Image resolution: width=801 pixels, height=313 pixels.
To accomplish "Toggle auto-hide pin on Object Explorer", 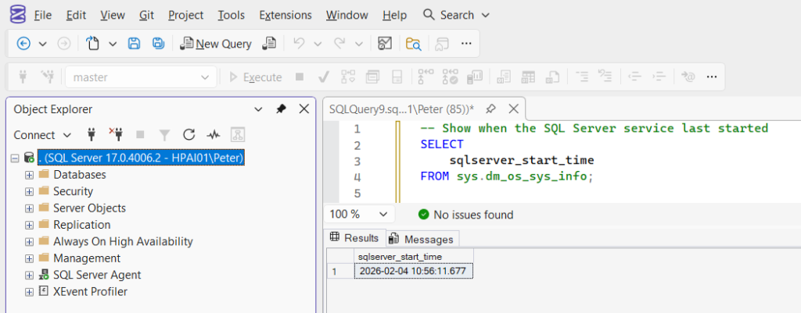I will (282, 108).
